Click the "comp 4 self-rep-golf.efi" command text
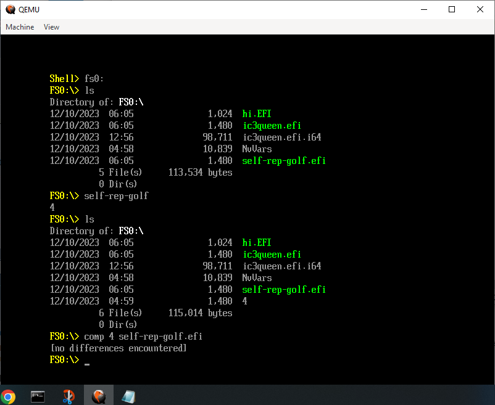The width and height of the screenshot is (495, 405). [x=143, y=337]
